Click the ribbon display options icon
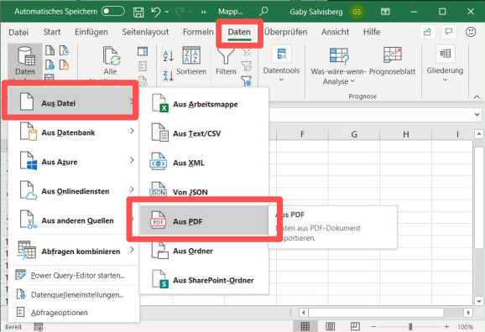The width and height of the screenshot is (485, 332). click(385, 12)
